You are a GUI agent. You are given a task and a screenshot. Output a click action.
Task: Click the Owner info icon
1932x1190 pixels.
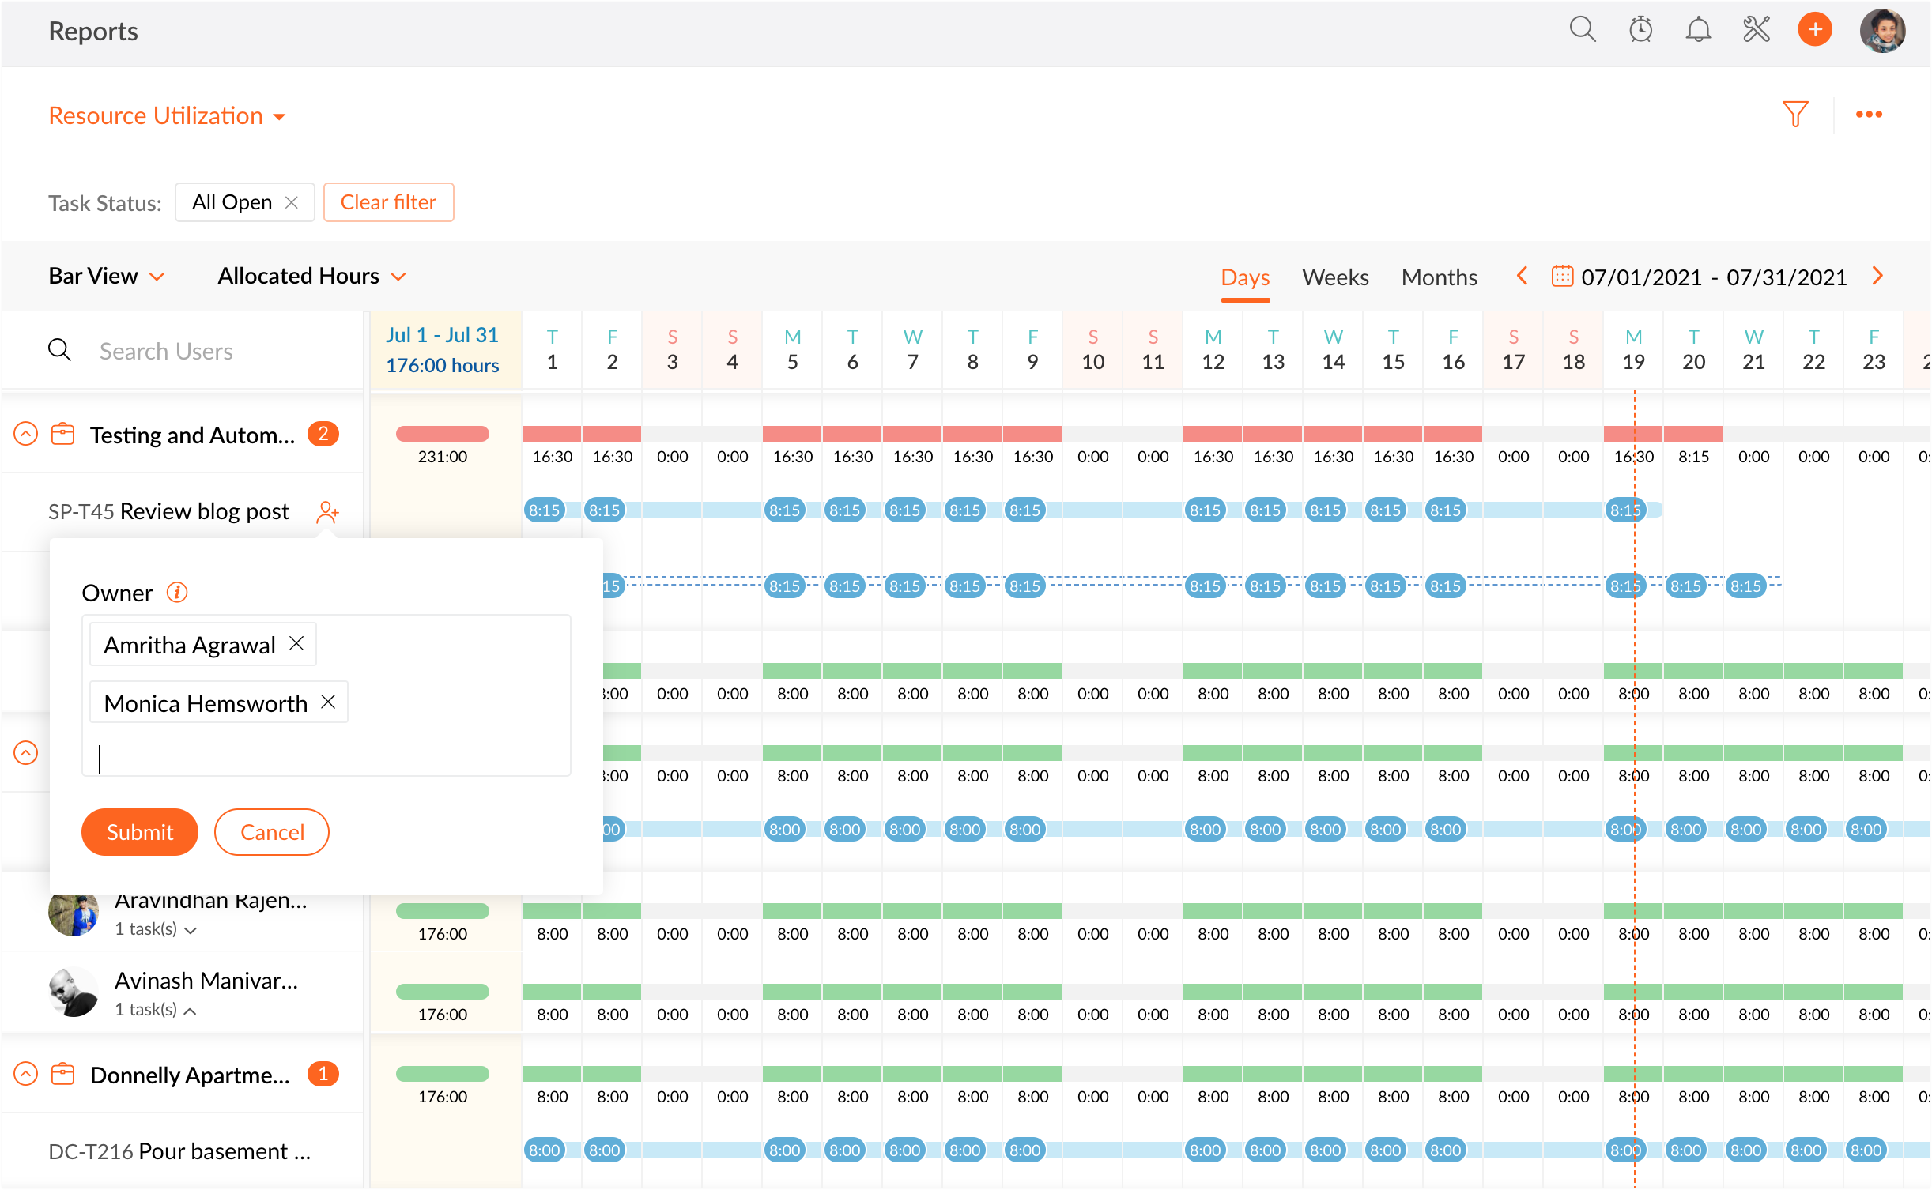[x=177, y=593]
